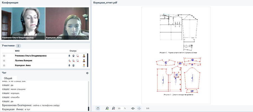Viewport: 253px width, 112px height.
Task: Open row menu for Лузгина Валерия
Action: pyautogui.click(x=4, y=60)
